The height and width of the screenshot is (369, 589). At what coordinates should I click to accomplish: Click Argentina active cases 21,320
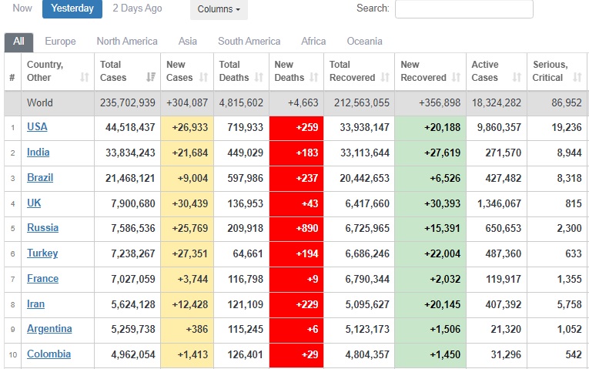[x=506, y=330]
